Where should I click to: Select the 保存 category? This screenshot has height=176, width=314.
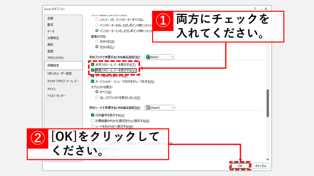(x=50, y=45)
